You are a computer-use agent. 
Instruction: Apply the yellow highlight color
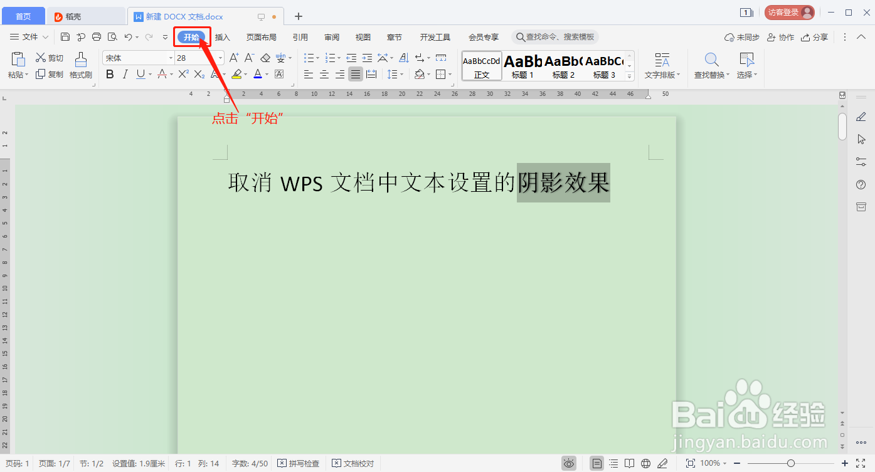(x=236, y=74)
